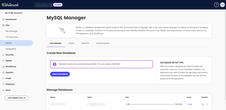Go To My Account link
This screenshot has width=226, height=110.
14,13
